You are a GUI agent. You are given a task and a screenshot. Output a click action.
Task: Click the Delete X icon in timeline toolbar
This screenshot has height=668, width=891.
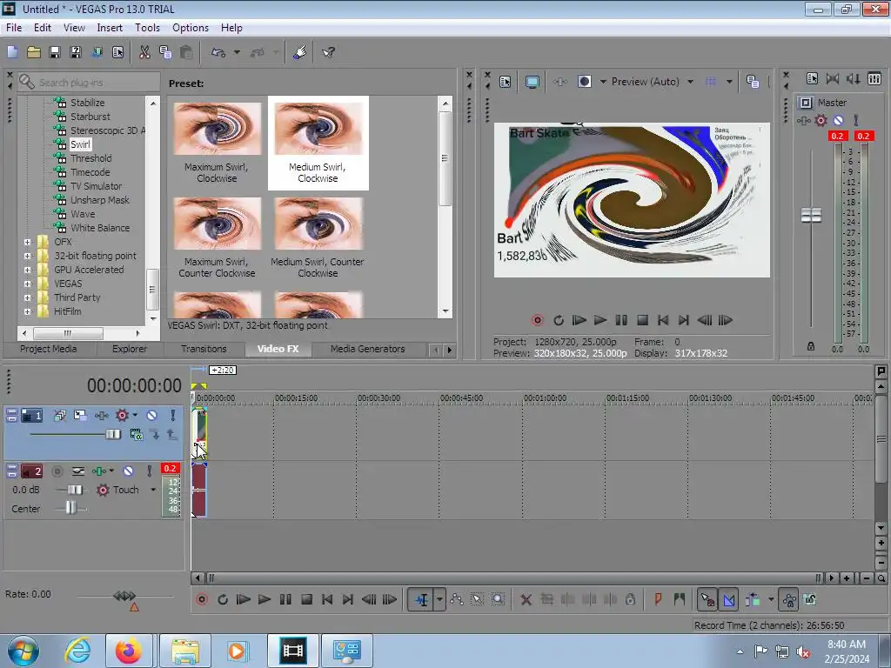click(x=526, y=599)
